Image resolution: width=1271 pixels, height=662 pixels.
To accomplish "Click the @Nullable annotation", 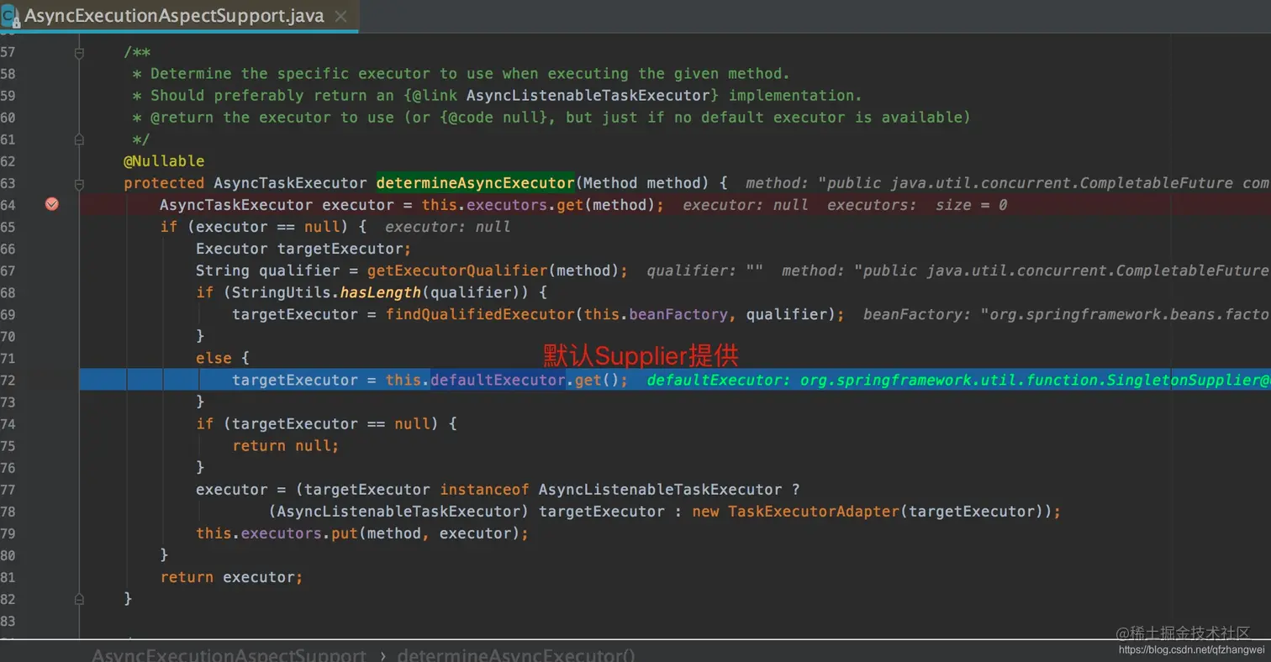I will click(x=164, y=160).
